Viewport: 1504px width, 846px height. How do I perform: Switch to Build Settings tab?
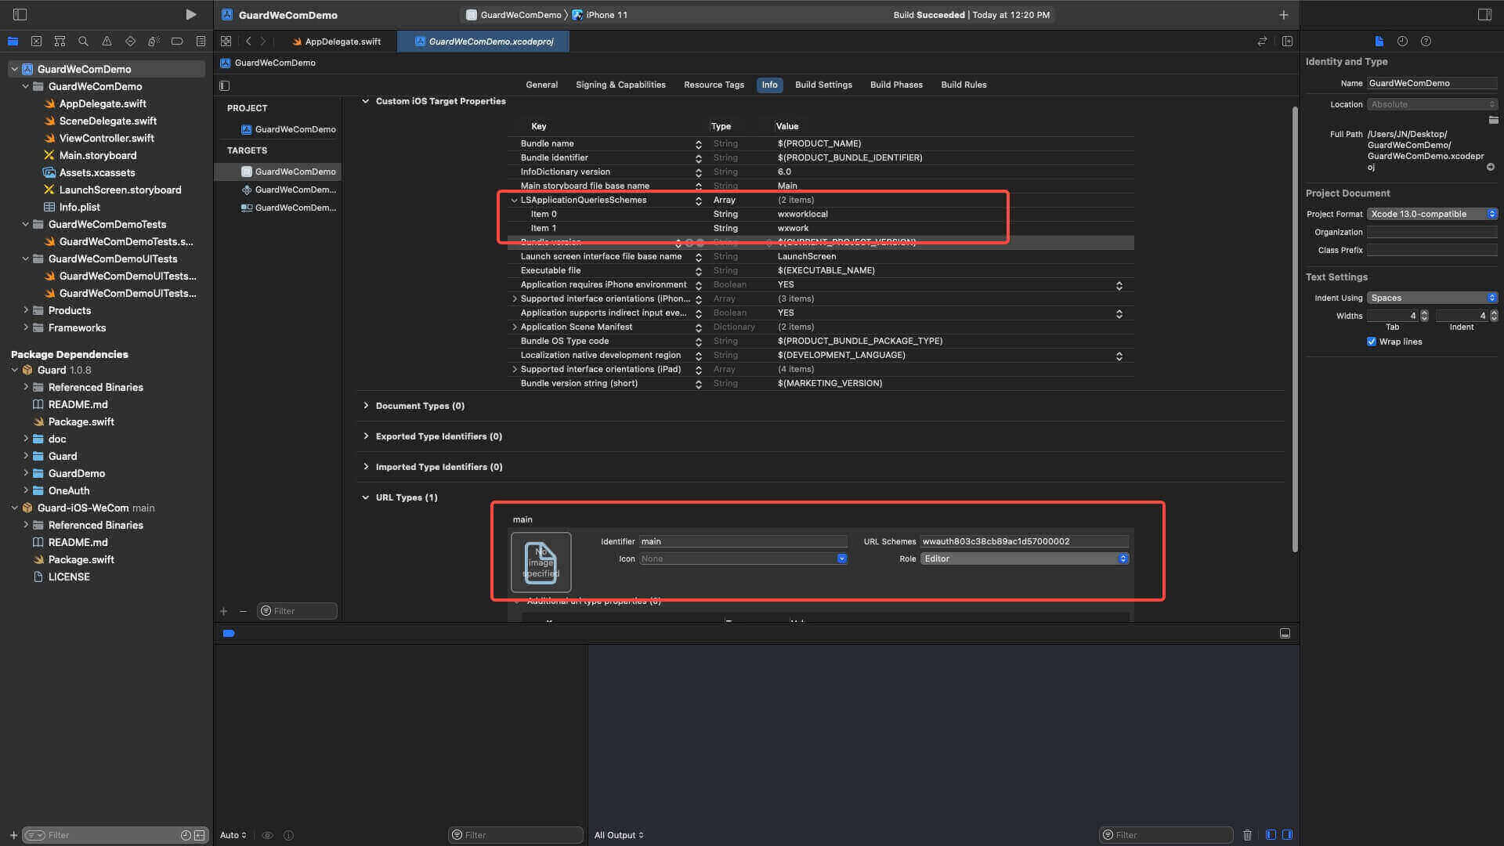pyautogui.click(x=823, y=85)
